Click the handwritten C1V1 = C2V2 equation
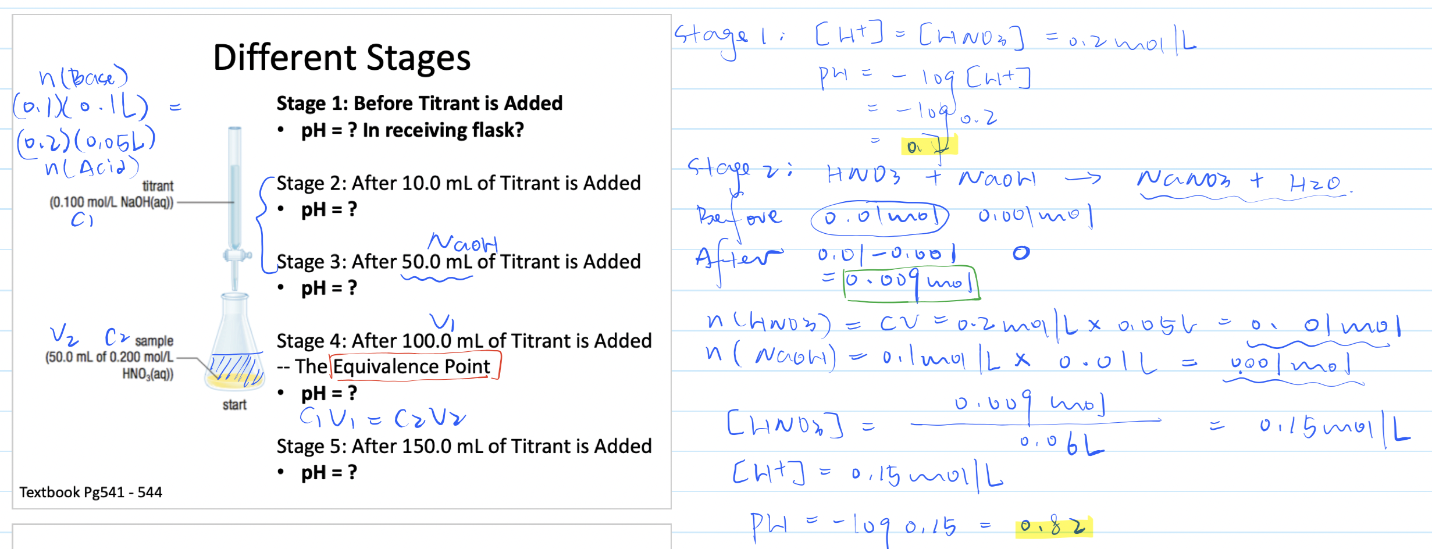 [382, 418]
